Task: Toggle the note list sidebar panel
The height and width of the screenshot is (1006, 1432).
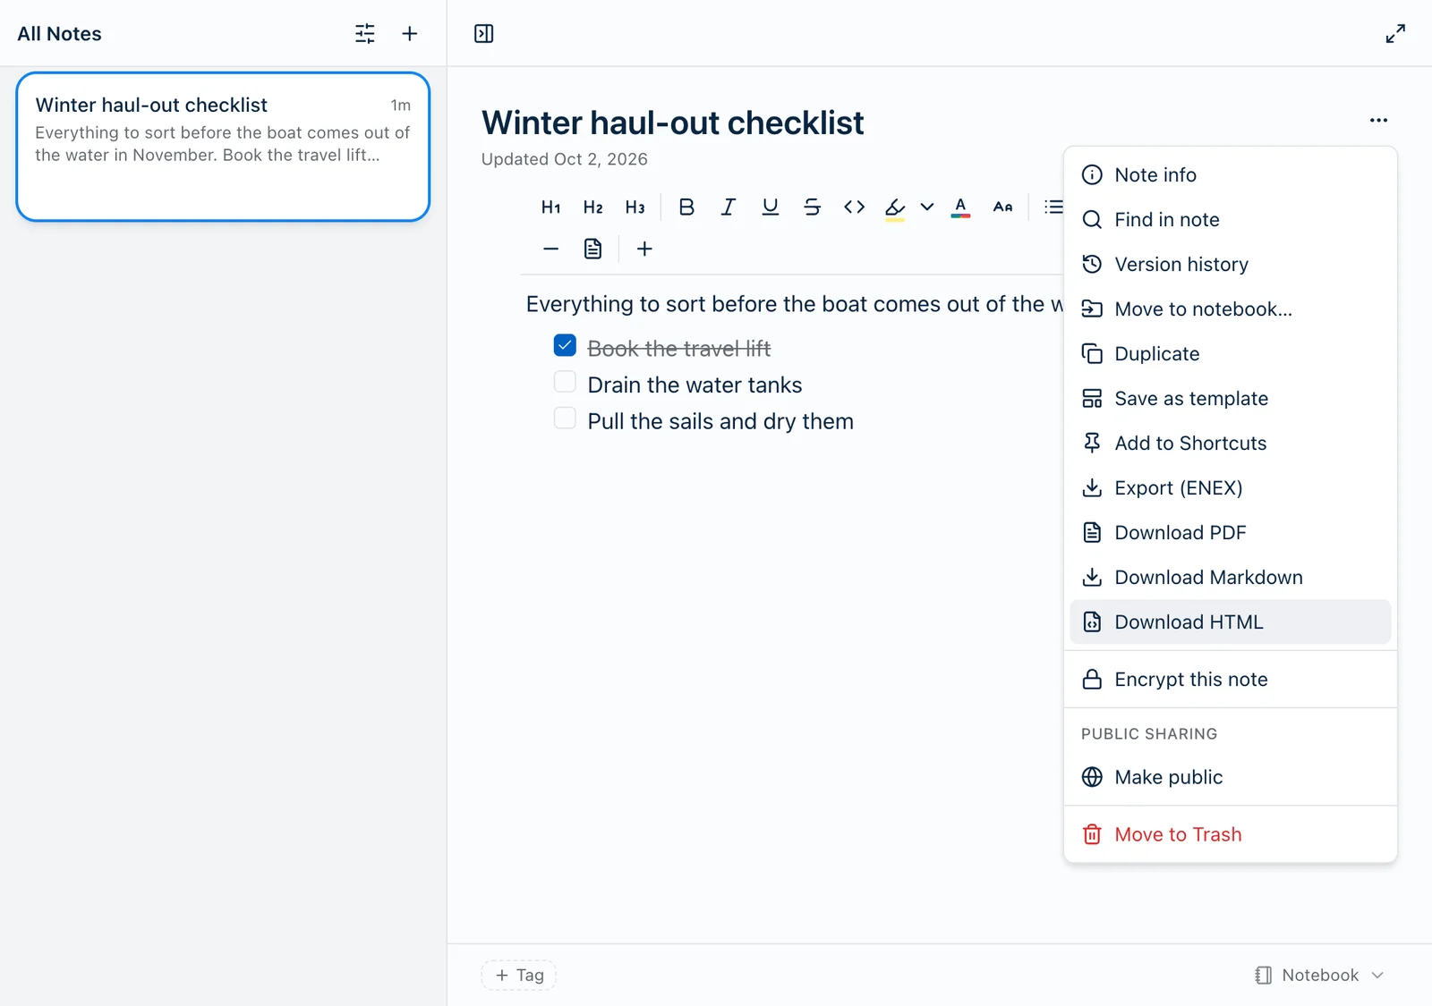Action: click(x=483, y=34)
